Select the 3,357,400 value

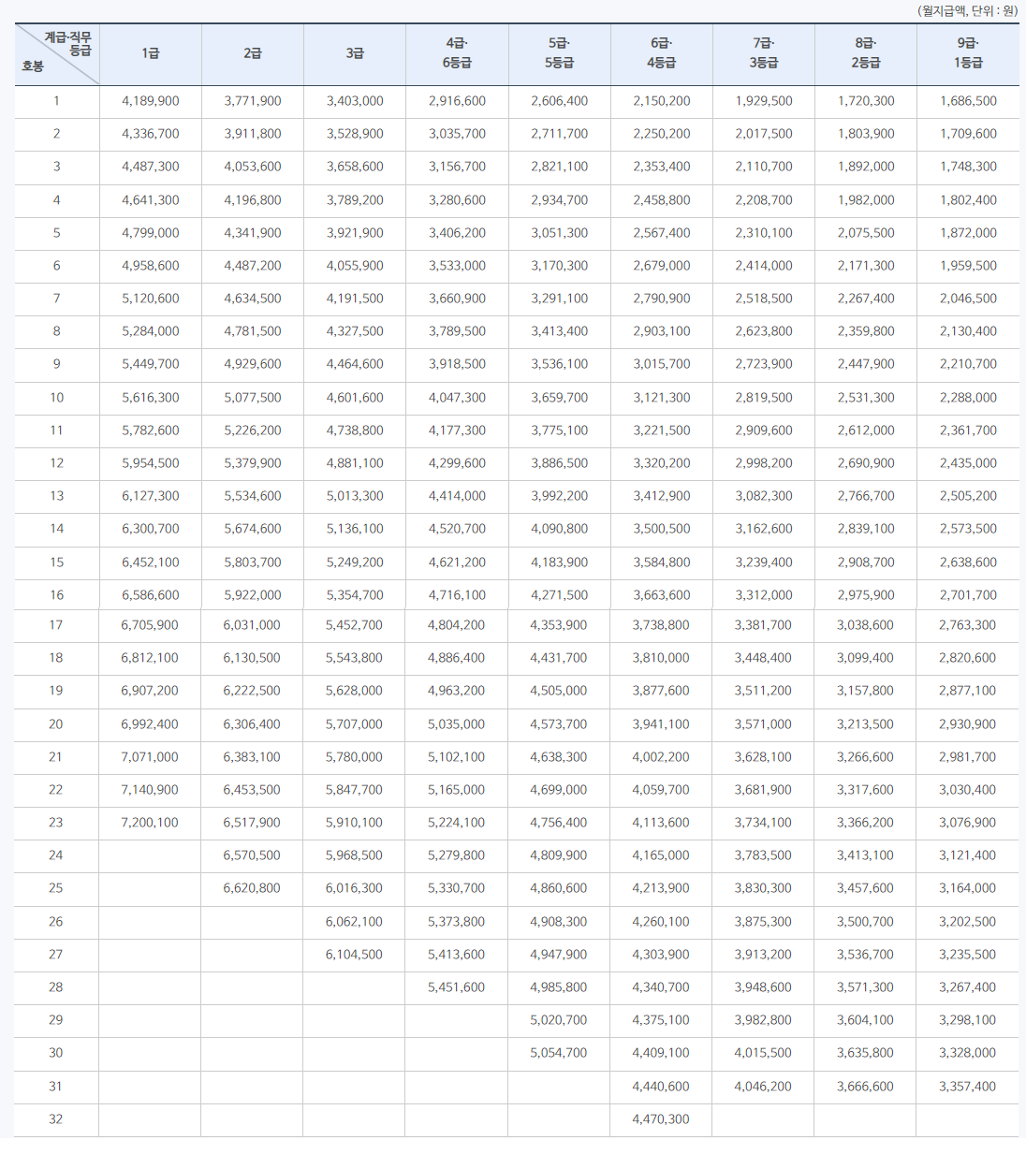tap(967, 1087)
